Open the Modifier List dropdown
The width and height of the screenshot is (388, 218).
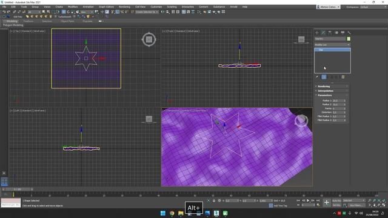point(332,45)
